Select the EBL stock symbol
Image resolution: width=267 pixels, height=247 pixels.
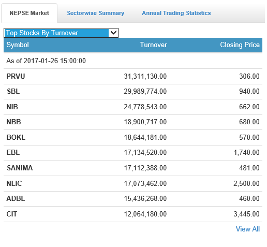pos(13,152)
